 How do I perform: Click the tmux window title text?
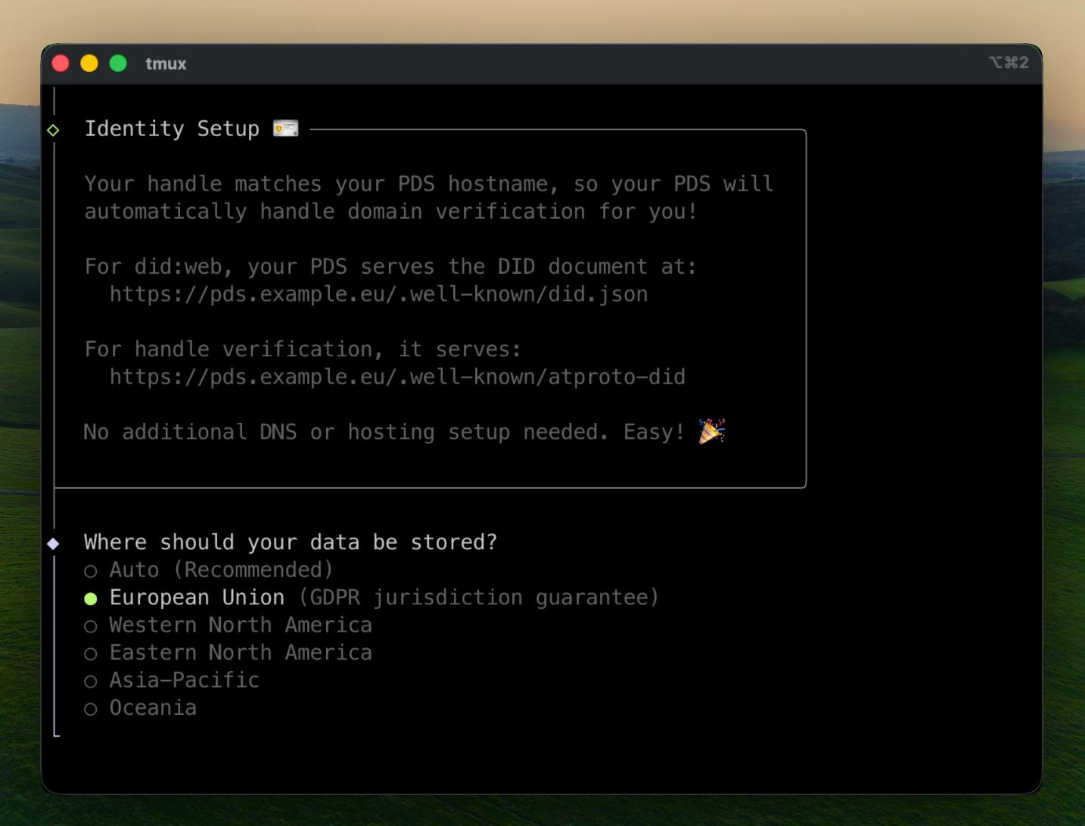coord(166,64)
